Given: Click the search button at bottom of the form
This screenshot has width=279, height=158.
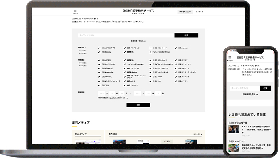Looking at the screenshot, I should point(138,105).
